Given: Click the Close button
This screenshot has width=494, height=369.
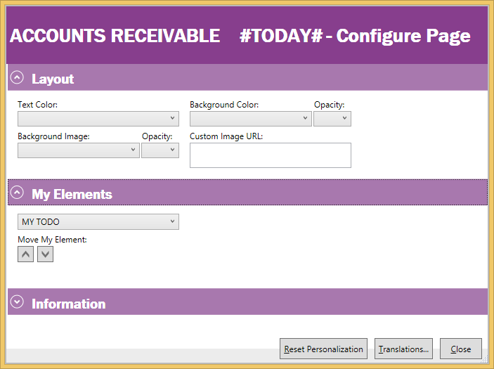Looking at the screenshot, I should (x=461, y=349).
